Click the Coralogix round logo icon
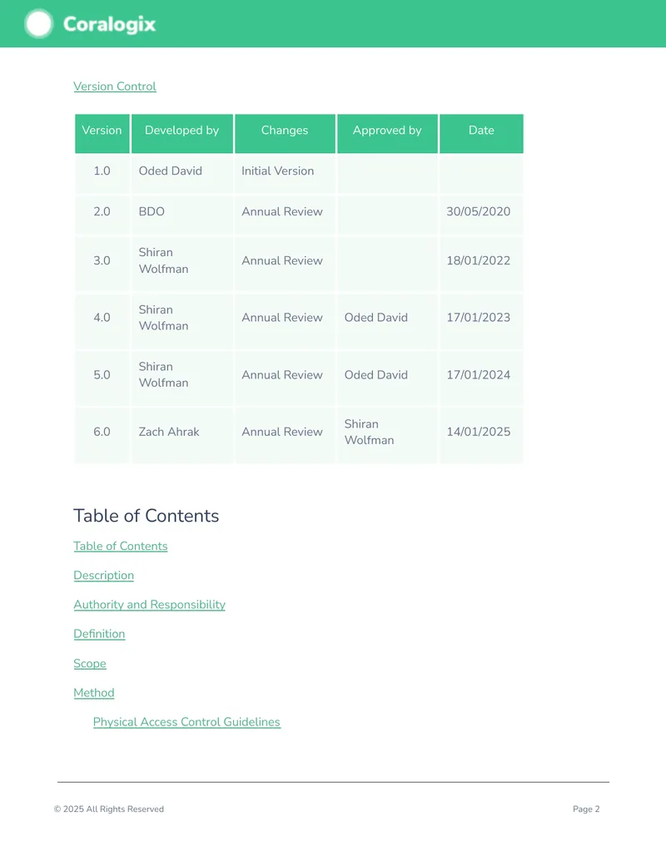Screen dimensions: 666x861 (38, 24)
